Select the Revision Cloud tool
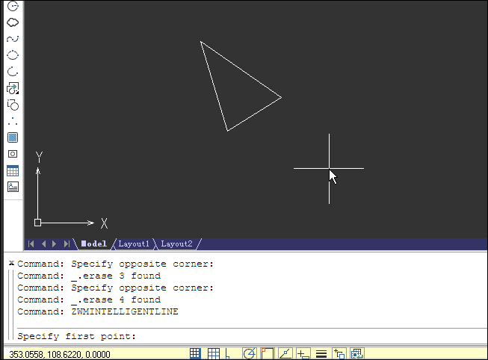 [x=13, y=22]
